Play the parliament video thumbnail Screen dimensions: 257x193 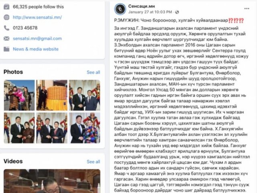[52, 181]
